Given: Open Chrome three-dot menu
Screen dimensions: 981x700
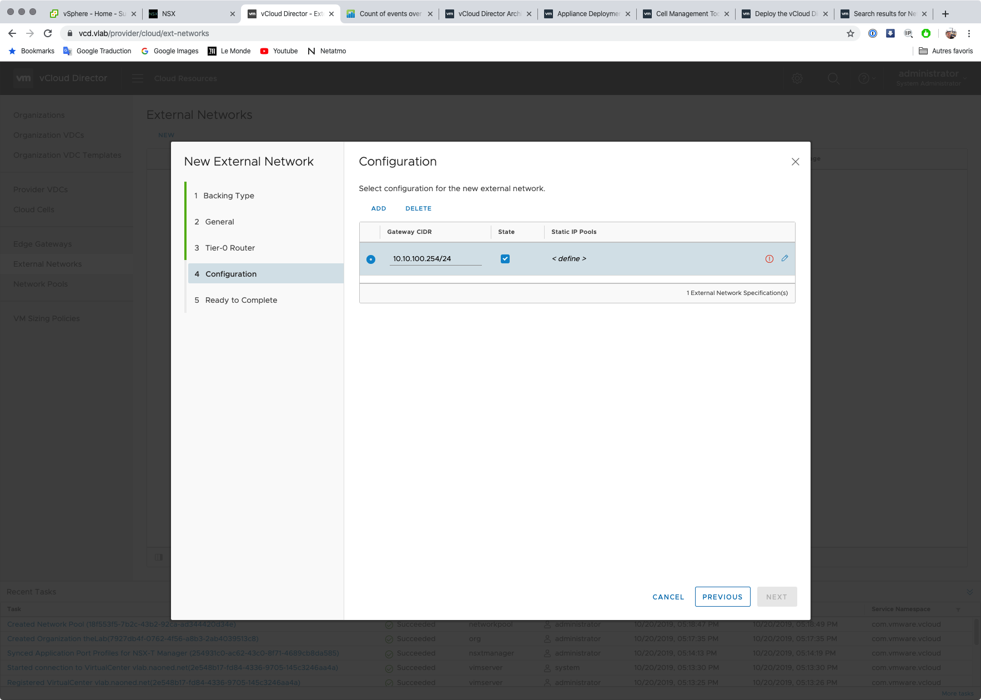Looking at the screenshot, I should [x=969, y=33].
